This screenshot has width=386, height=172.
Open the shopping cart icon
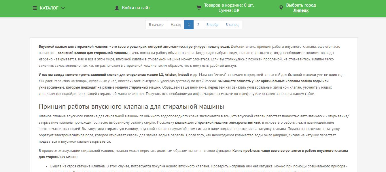198,7
